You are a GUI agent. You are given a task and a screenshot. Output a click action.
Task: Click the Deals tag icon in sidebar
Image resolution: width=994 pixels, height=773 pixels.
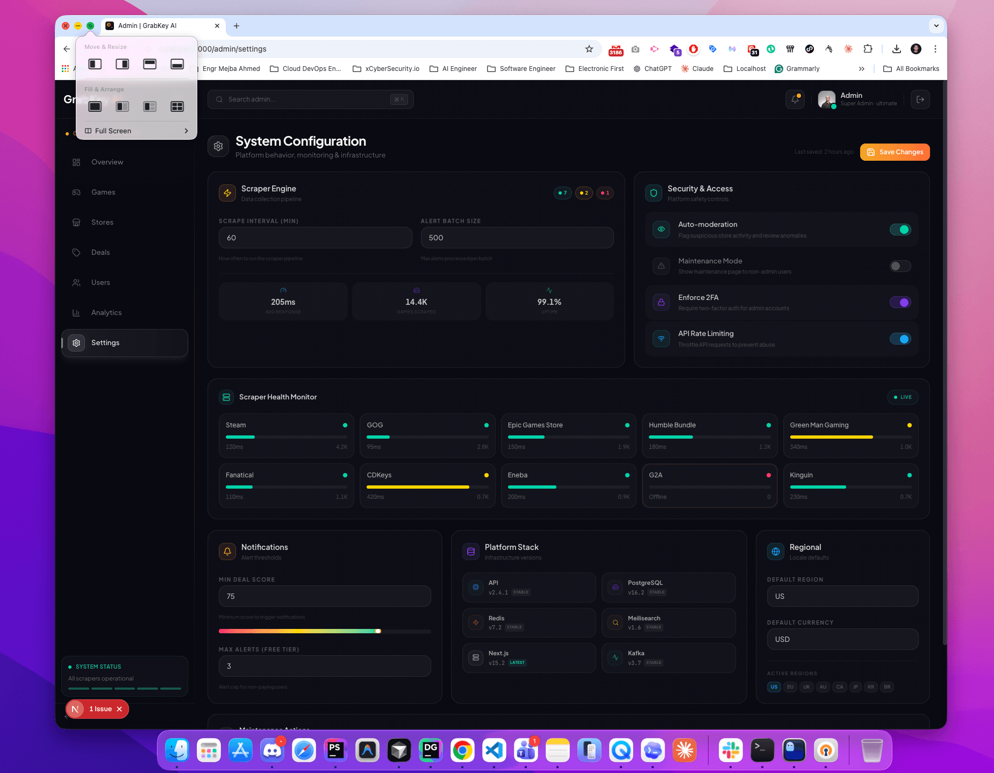click(x=76, y=252)
